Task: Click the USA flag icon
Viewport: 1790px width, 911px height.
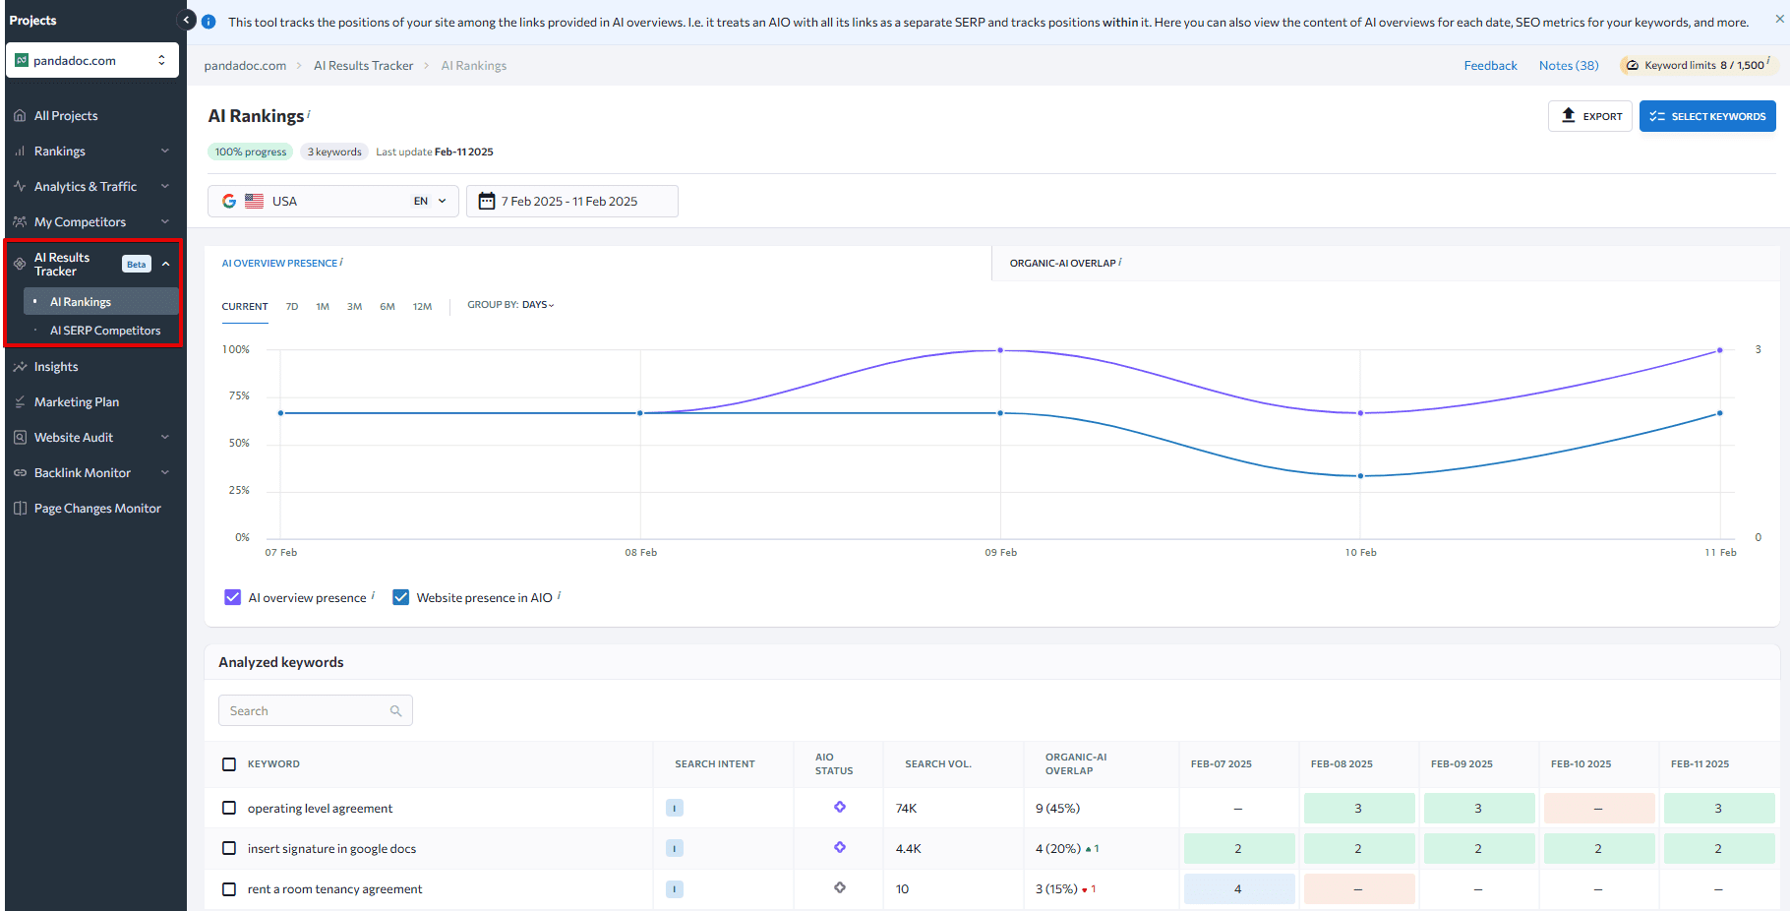Action: (255, 201)
